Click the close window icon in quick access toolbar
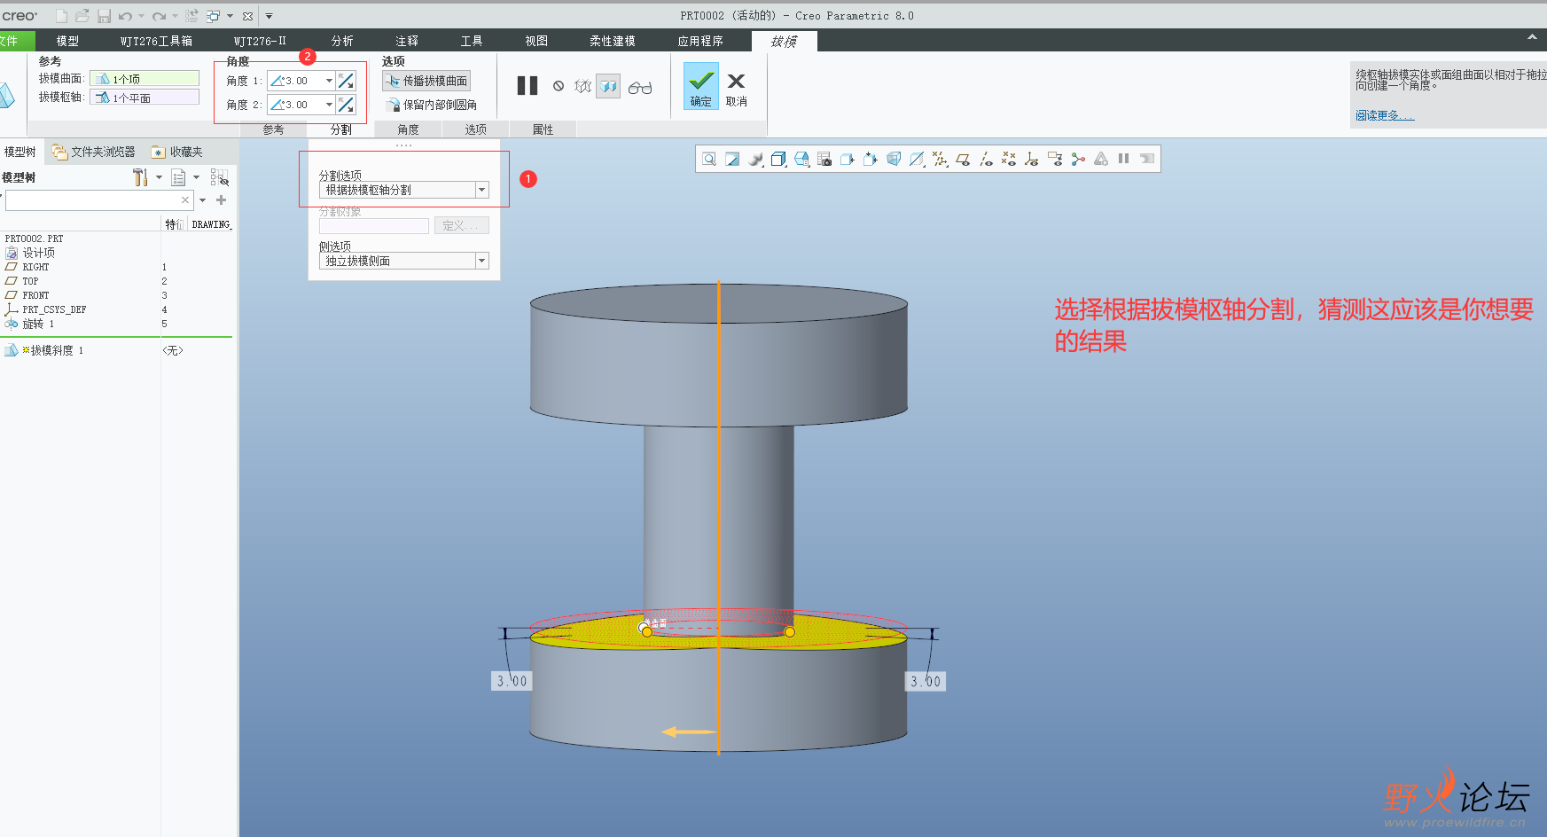 247,16
